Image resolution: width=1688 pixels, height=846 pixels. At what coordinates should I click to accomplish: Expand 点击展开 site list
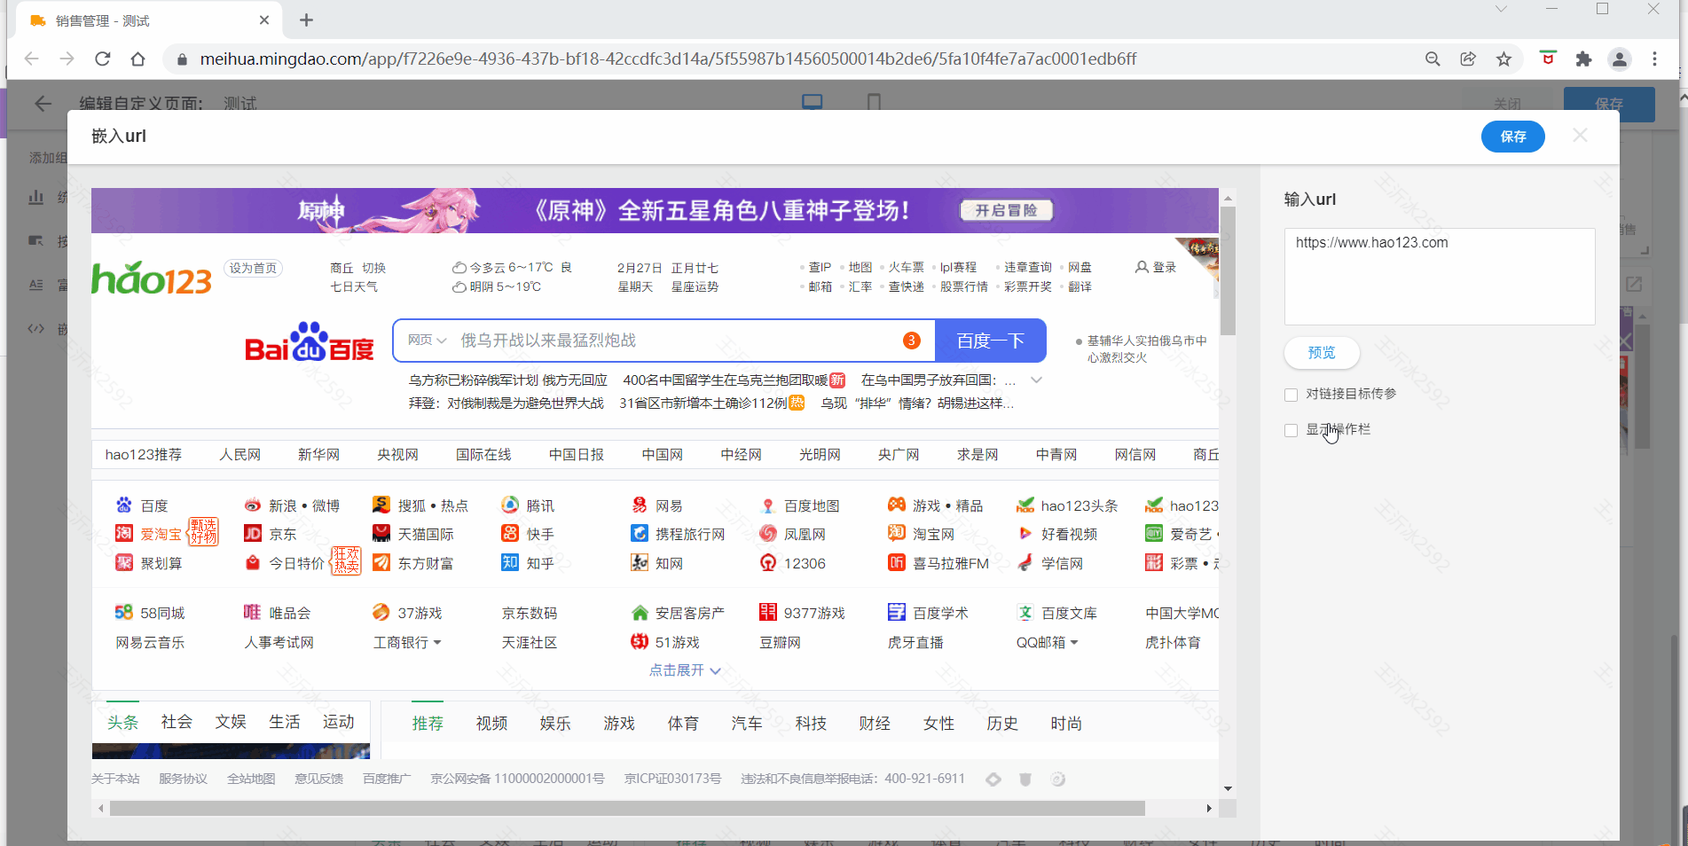(684, 670)
